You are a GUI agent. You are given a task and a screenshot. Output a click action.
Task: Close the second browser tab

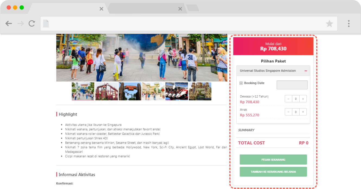(180, 9)
